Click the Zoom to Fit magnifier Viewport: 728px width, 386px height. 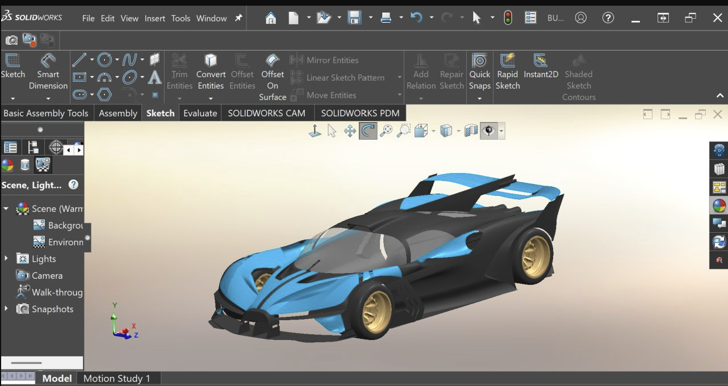click(x=386, y=131)
